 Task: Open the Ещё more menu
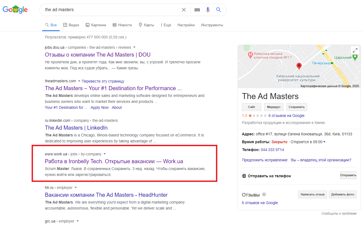(x=166, y=25)
